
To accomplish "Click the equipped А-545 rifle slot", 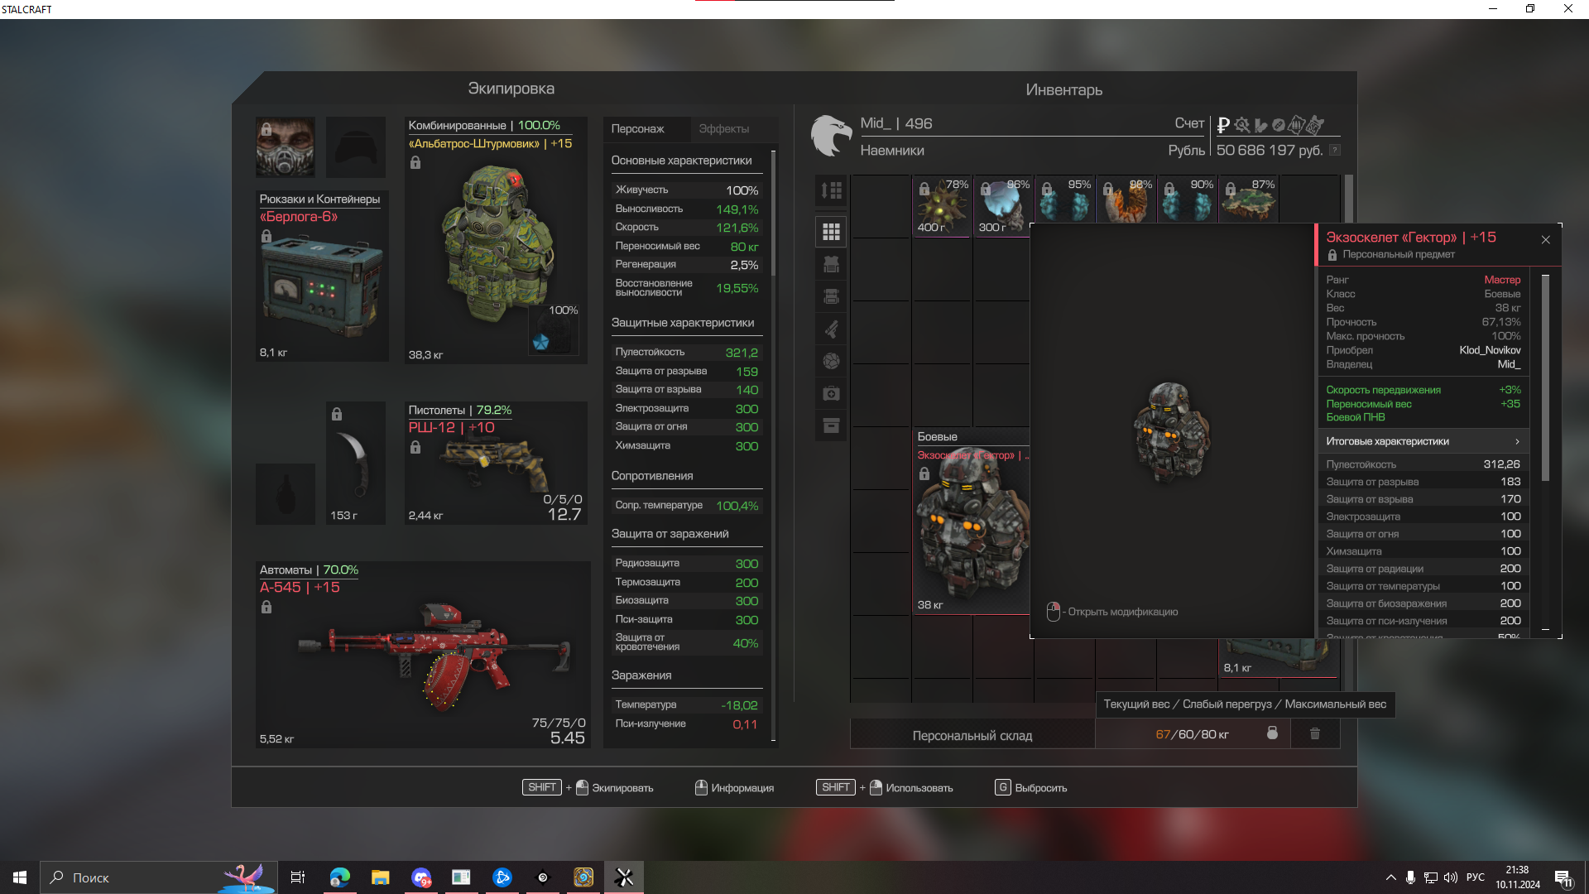I will coord(423,655).
